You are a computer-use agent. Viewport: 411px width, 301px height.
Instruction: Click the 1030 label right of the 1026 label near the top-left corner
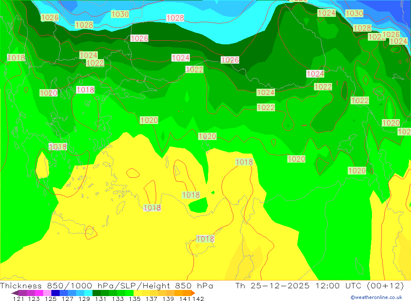click(120, 14)
